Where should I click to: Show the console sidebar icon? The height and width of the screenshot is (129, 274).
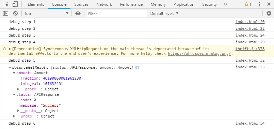coord(6,14)
